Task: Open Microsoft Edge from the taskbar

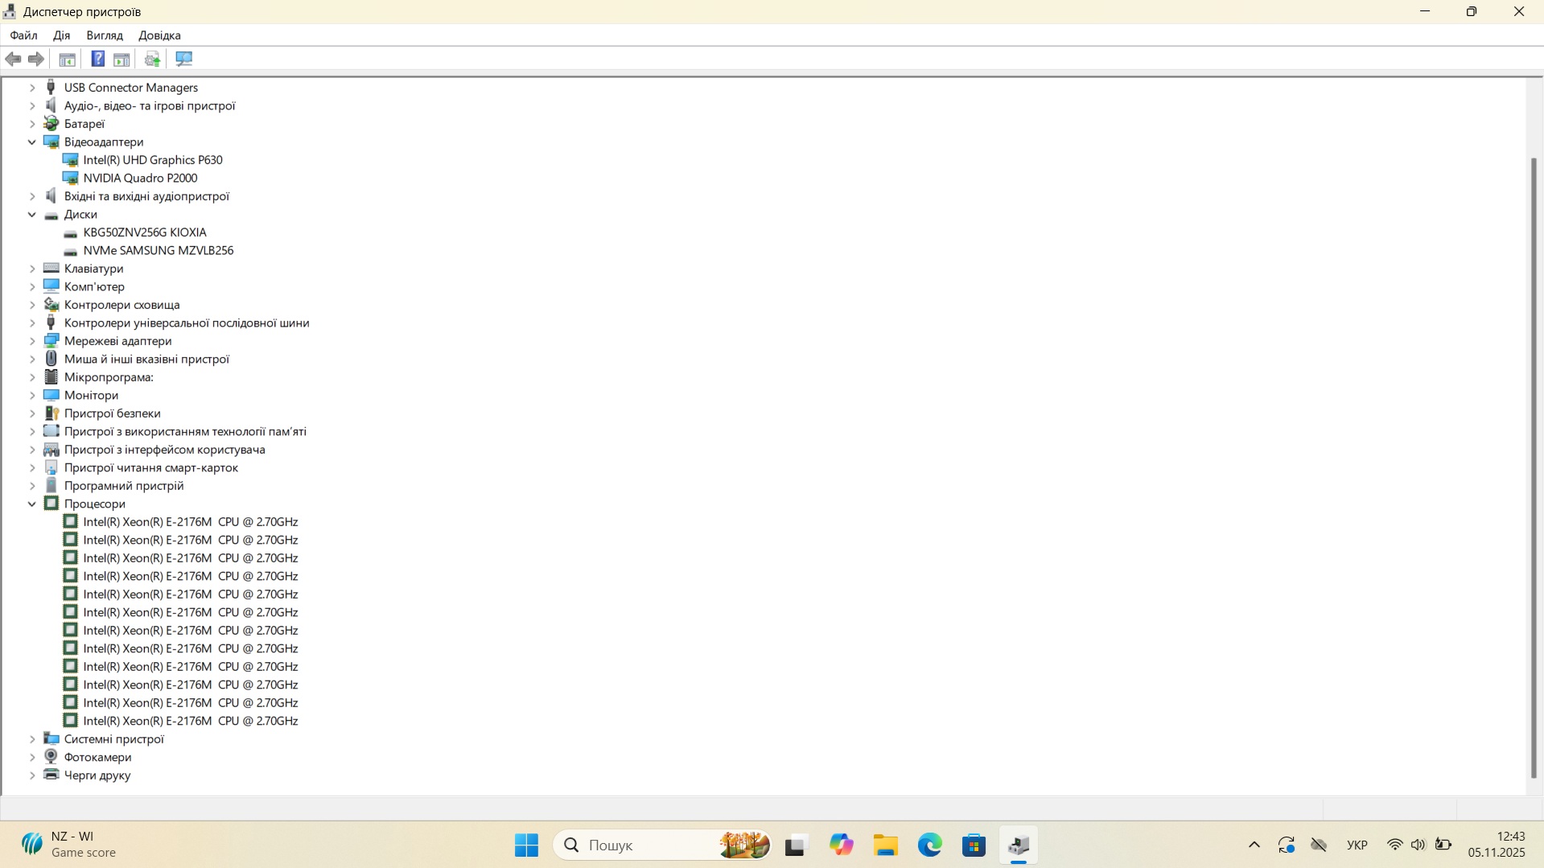Action: [x=929, y=845]
